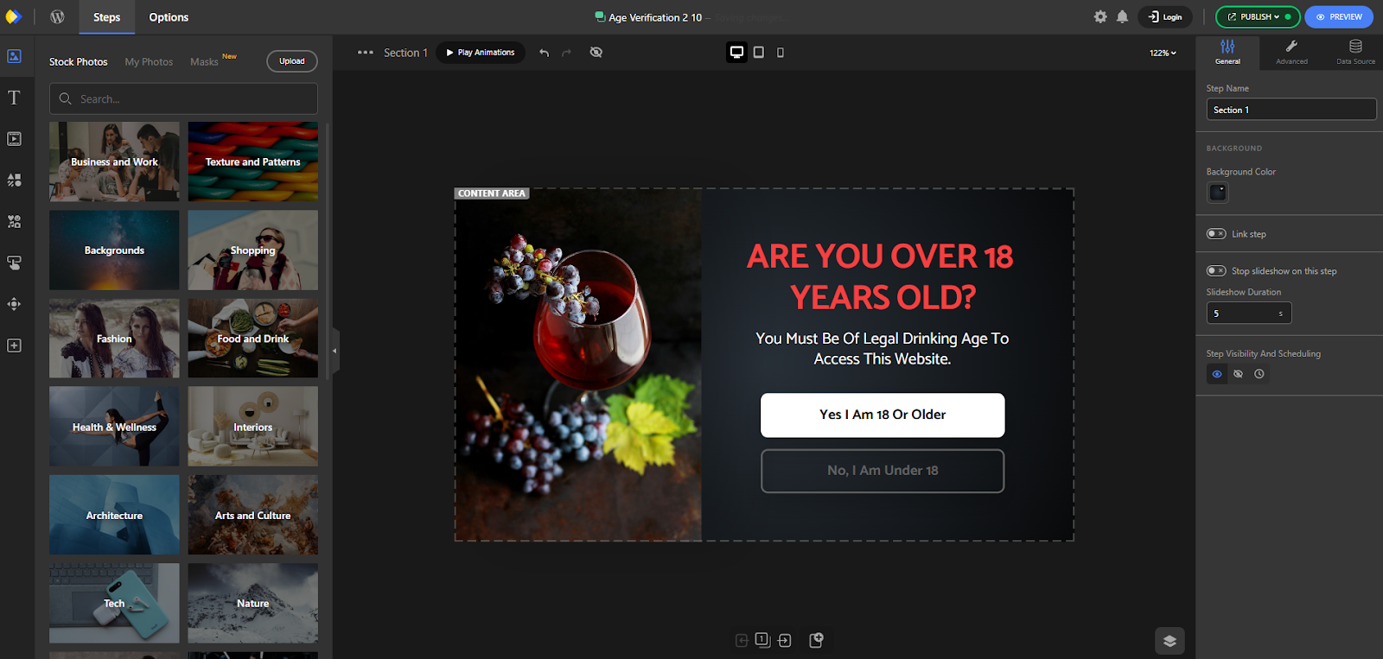
Task: Switch to the Options tab
Action: click(x=169, y=17)
